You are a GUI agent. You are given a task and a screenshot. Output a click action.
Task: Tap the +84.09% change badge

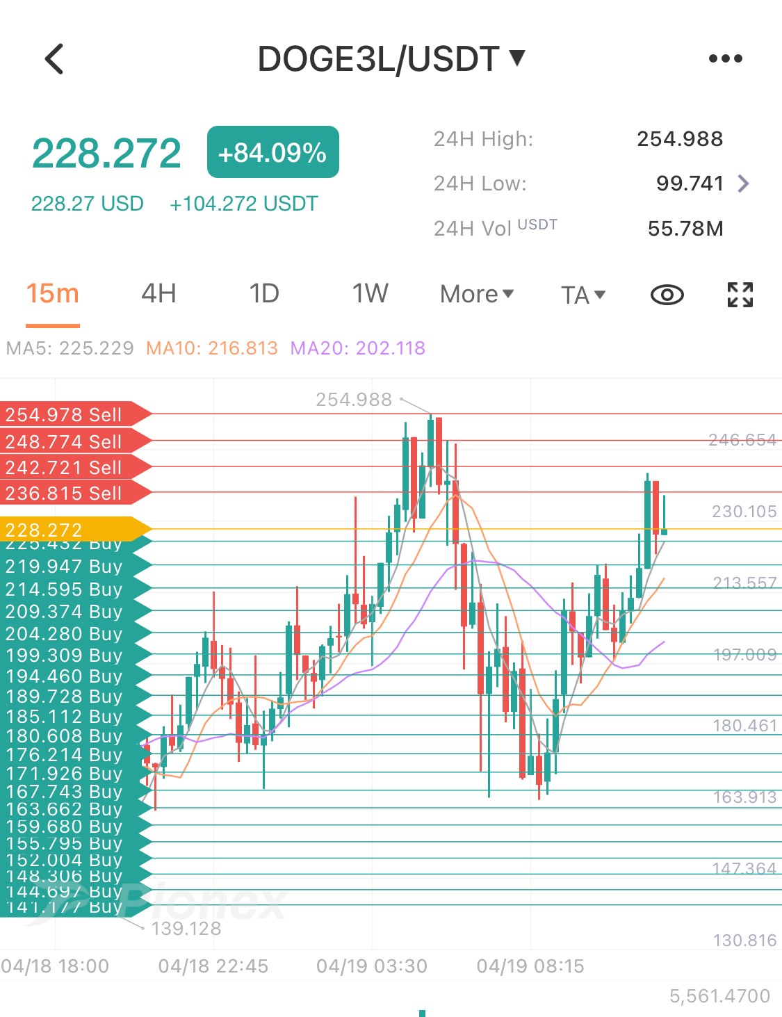tap(273, 152)
